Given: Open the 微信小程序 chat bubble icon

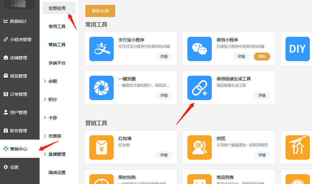Looking at the screenshot, I should tap(200, 49).
